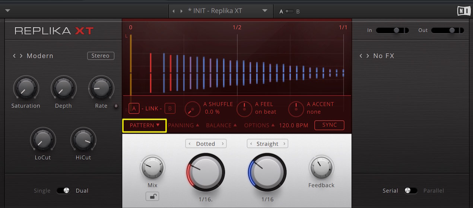Image resolution: width=473 pixels, height=208 pixels.
Task: Click the Stereo mode button
Action: coord(101,56)
